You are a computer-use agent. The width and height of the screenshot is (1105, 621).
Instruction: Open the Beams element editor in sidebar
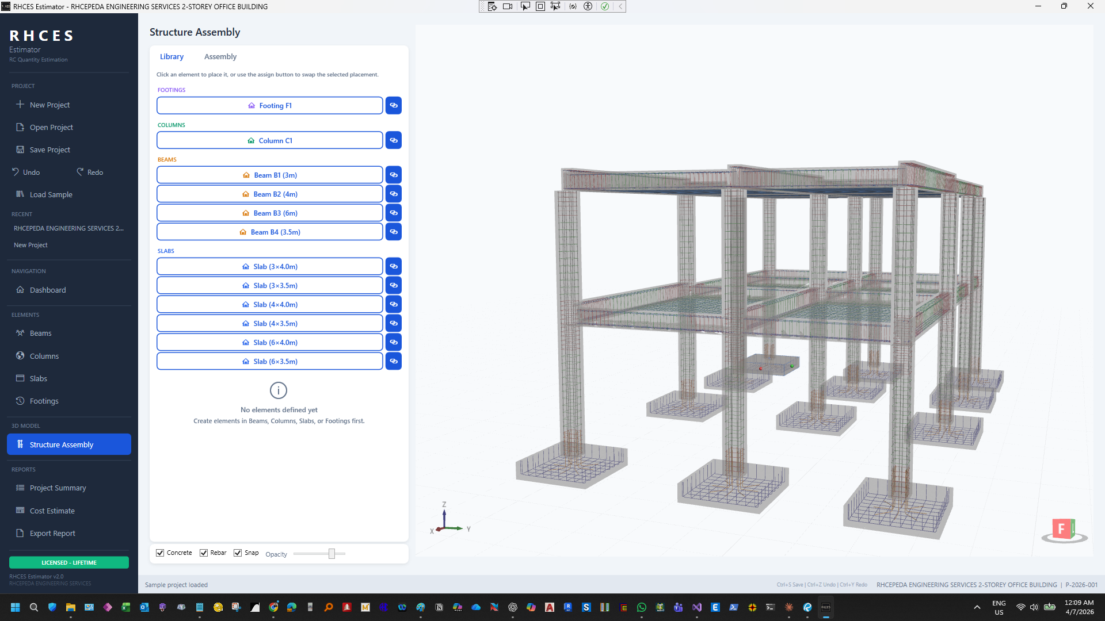click(40, 333)
